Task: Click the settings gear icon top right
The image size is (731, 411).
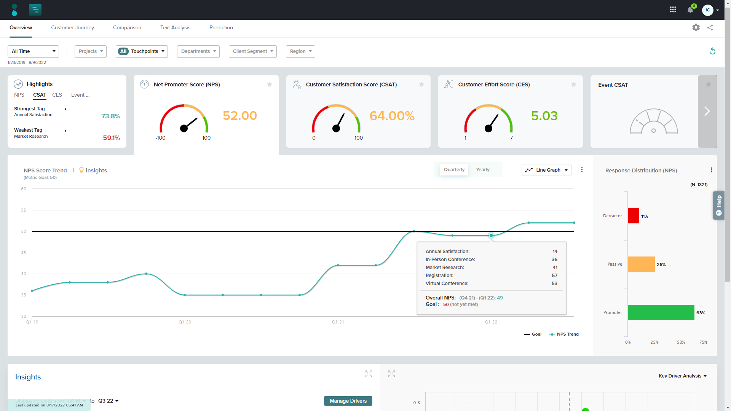Action: [696, 27]
